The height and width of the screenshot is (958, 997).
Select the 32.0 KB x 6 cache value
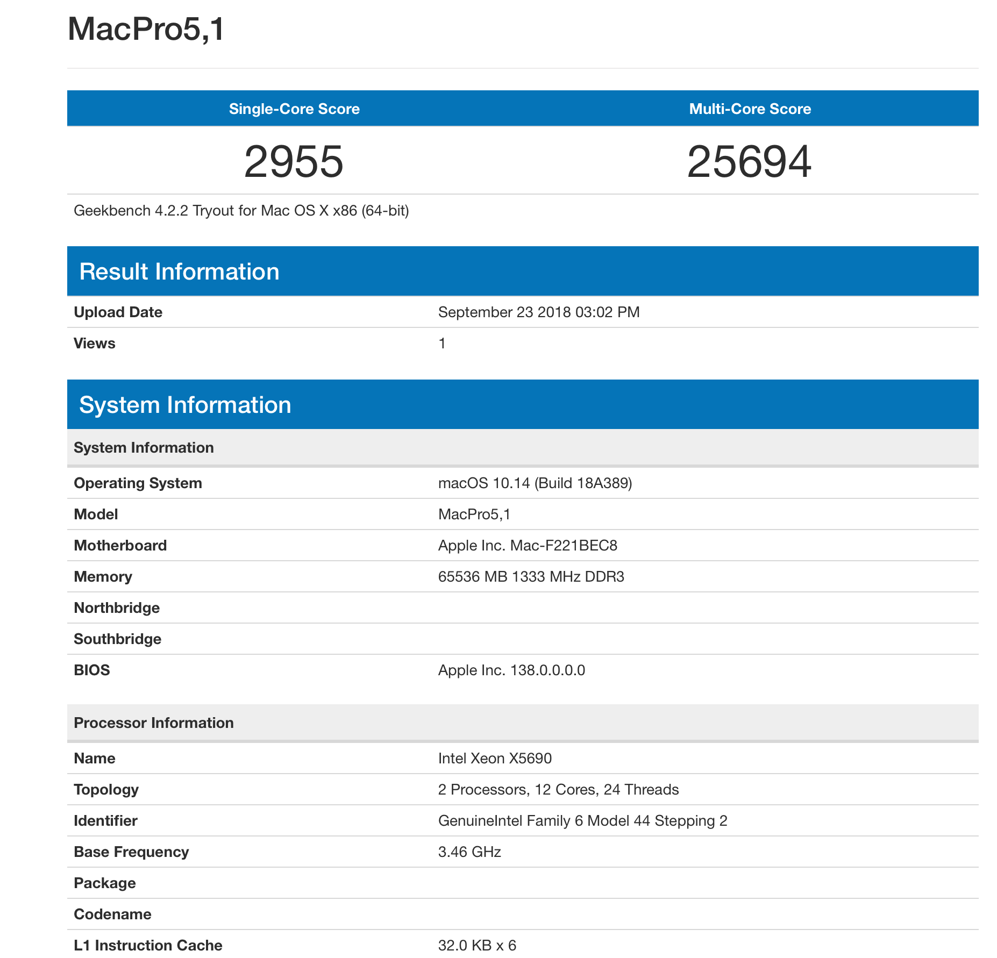tap(477, 946)
